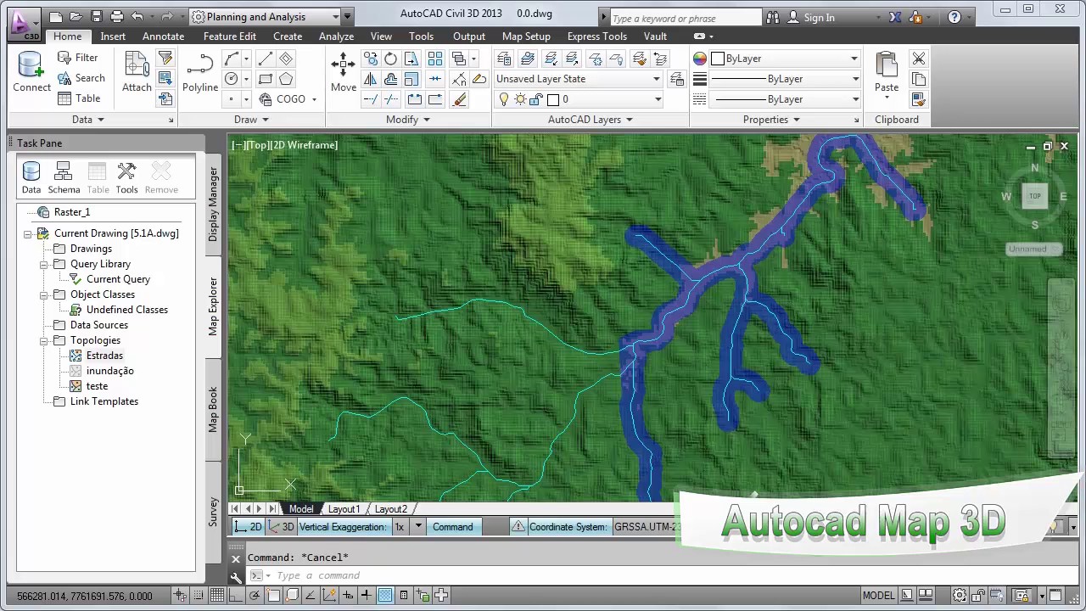This screenshot has width=1086, height=611.
Task: Switch view to 2D mode
Action: coord(249,527)
